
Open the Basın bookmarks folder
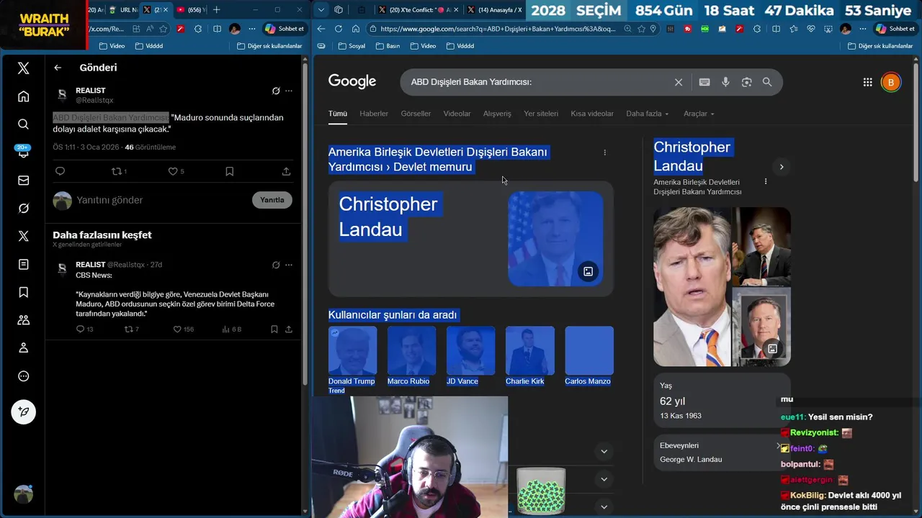[x=388, y=46]
